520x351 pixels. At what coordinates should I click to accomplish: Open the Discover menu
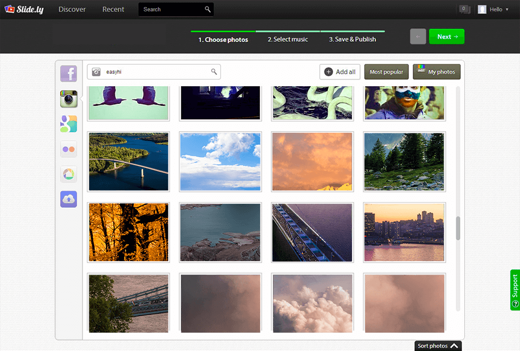pos(72,9)
